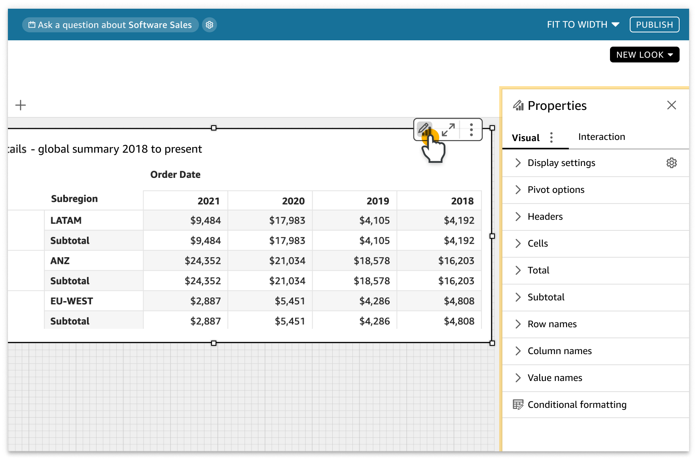Close the Properties panel
Viewport: 697px width, 460px height.
point(671,105)
